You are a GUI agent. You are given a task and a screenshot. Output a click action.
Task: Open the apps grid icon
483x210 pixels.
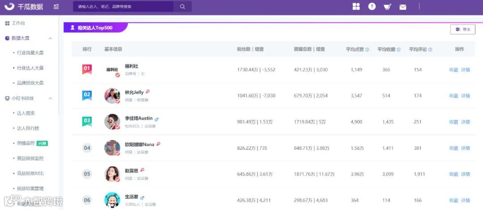click(356, 6)
